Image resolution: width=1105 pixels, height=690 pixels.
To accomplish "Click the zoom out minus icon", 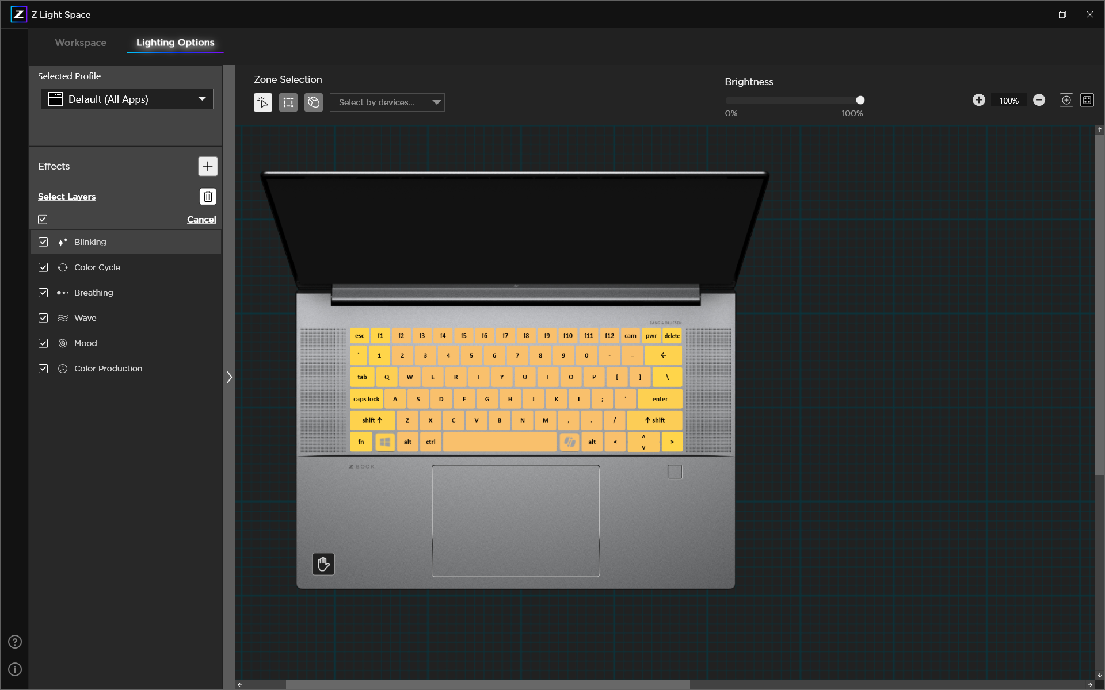I will 1039,99.
